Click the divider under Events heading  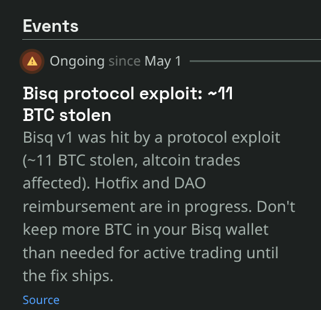tap(172, 39)
